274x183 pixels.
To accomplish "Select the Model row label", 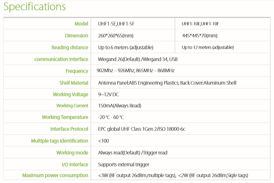I will point(81,24).
